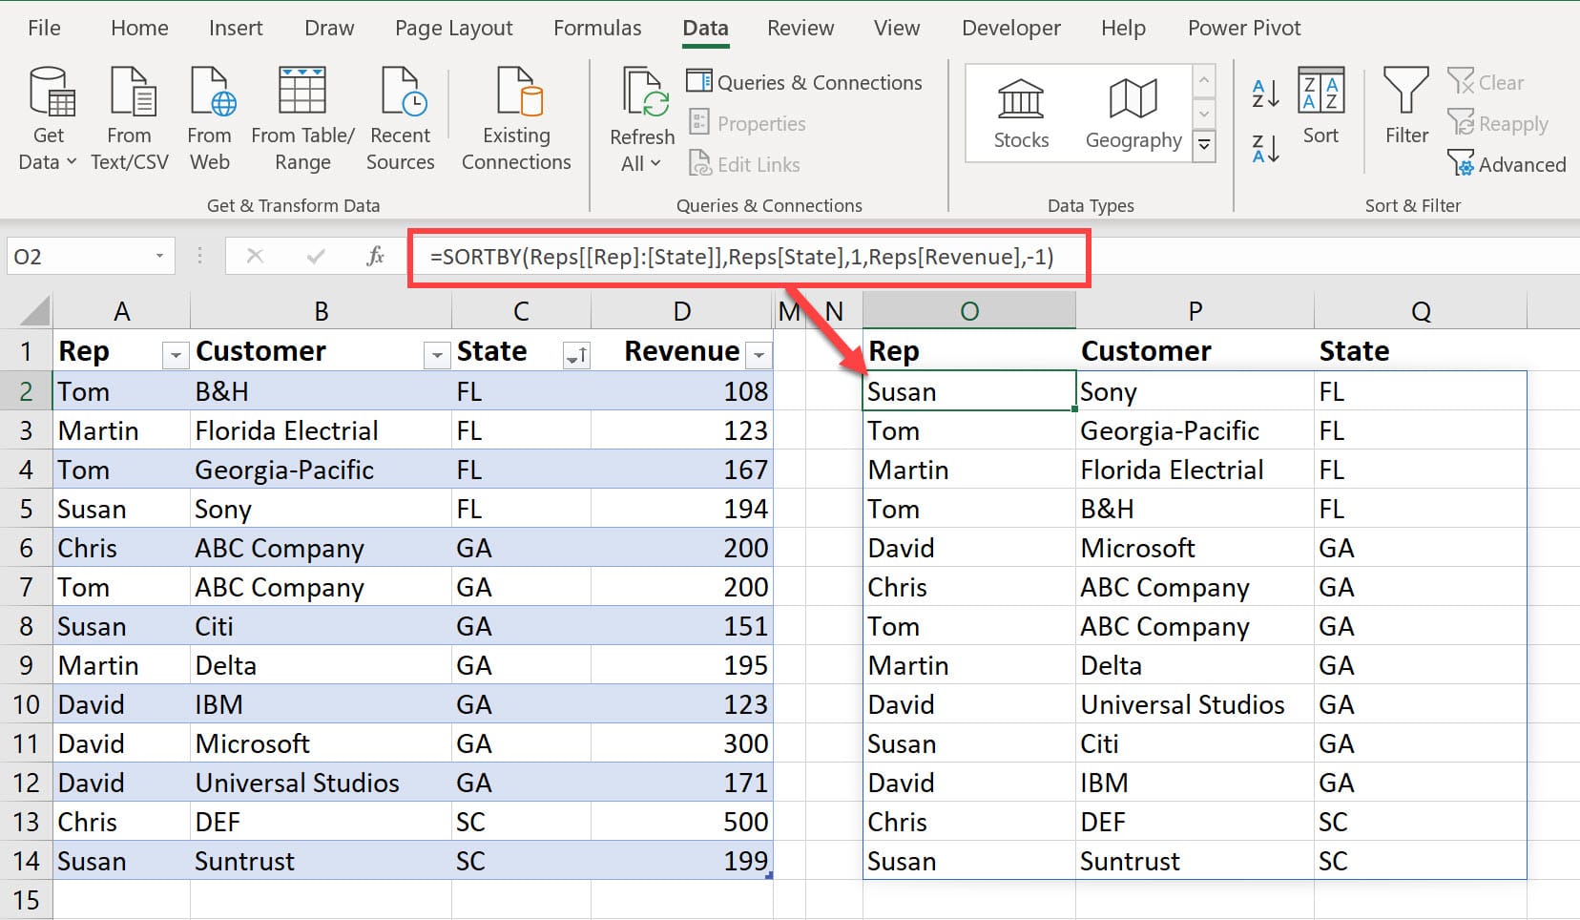
Task: Toggle the Filter button
Action: point(1406,106)
